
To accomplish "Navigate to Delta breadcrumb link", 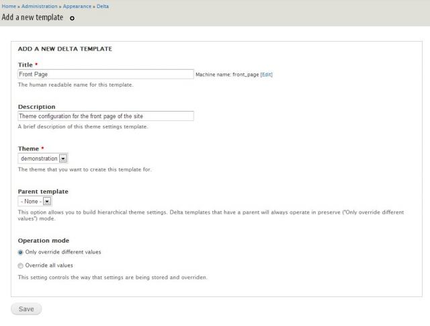I will (103, 6).
